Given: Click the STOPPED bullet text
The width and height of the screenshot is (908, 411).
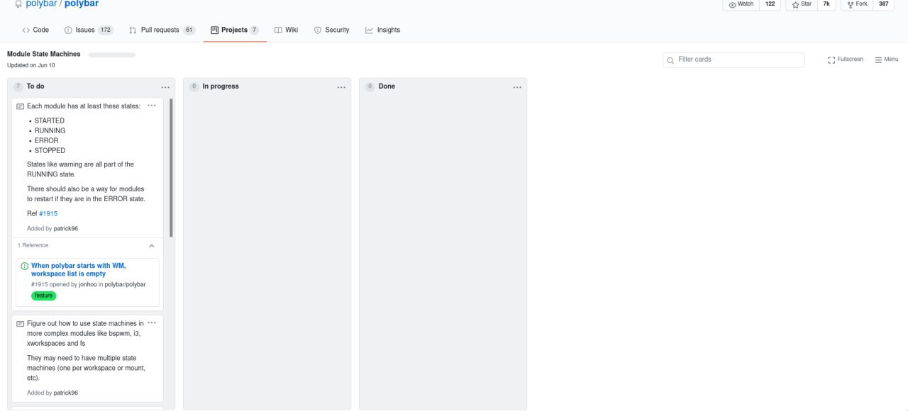Looking at the screenshot, I should (x=50, y=151).
